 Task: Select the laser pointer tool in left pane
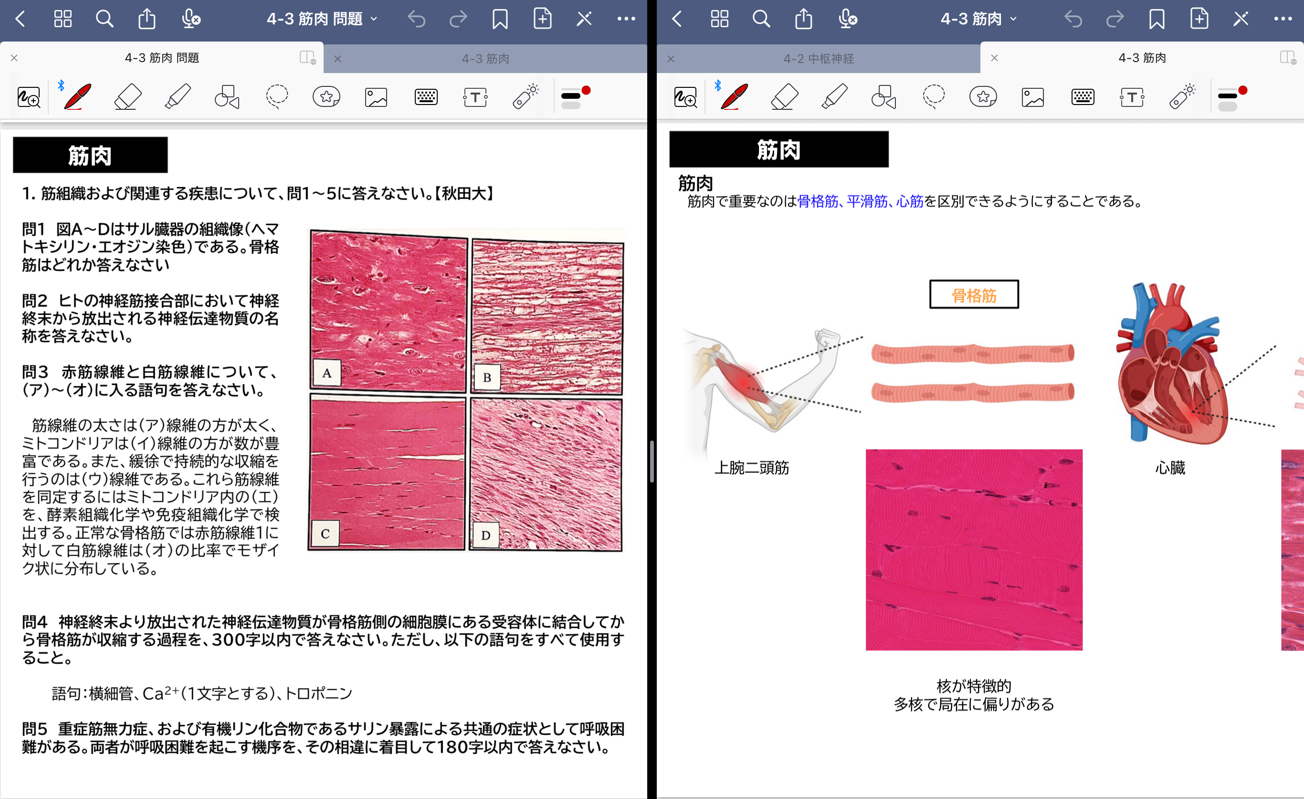[526, 97]
